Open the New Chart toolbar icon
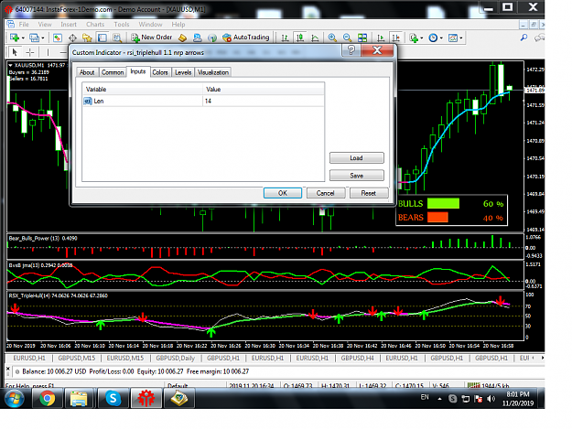The height and width of the screenshot is (429, 572). pos(15,38)
